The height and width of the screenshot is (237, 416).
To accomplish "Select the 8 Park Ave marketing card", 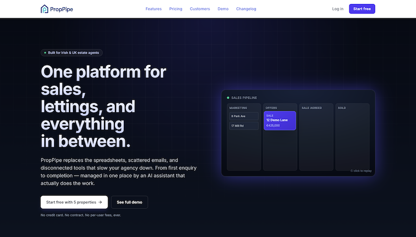I will click(244, 116).
